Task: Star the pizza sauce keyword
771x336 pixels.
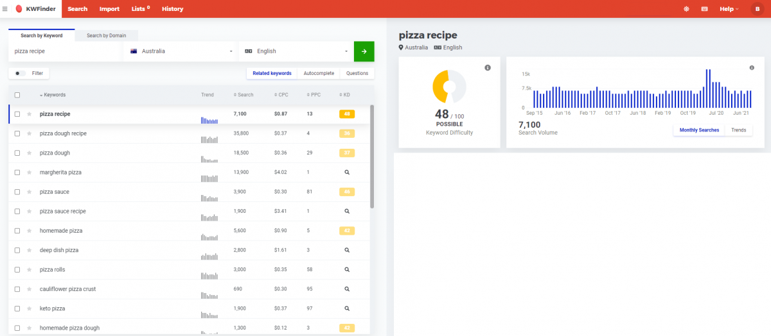Action: pos(29,192)
